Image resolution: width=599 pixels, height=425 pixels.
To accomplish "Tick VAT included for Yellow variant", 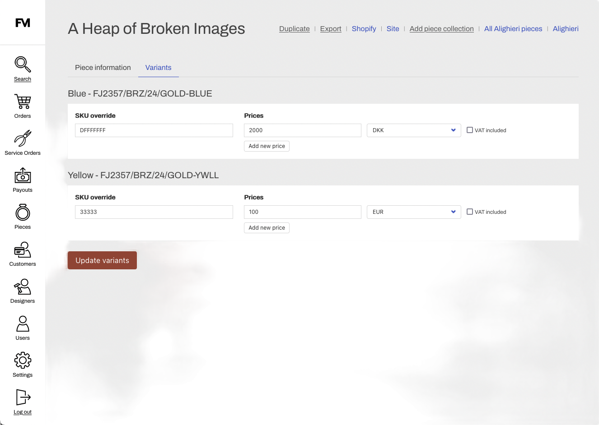I will pyautogui.click(x=470, y=212).
